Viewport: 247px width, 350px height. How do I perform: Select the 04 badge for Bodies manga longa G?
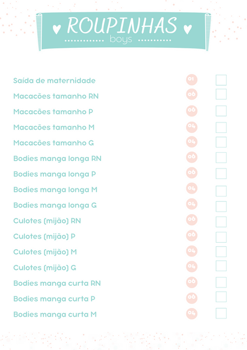pos(192,204)
